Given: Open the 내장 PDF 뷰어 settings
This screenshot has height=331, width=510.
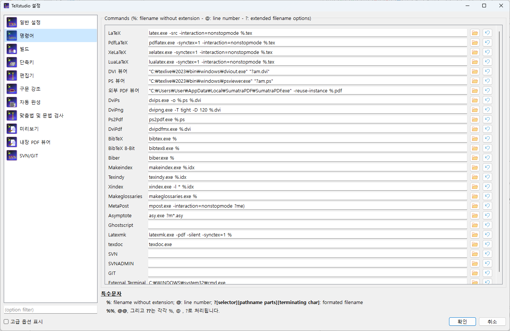Looking at the screenshot, I should [51, 142].
